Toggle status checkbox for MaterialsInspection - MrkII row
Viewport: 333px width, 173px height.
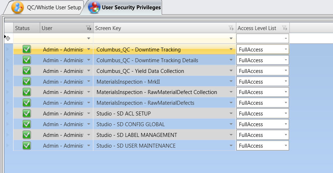(x=27, y=81)
